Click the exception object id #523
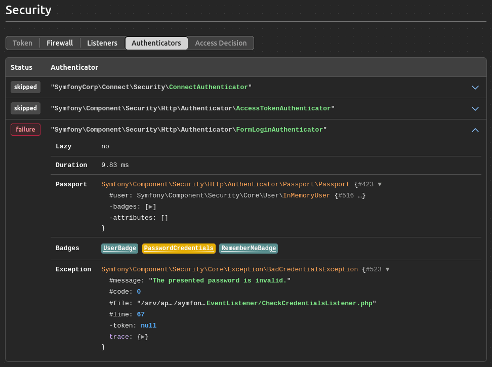492x367 pixels. [x=374, y=269]
